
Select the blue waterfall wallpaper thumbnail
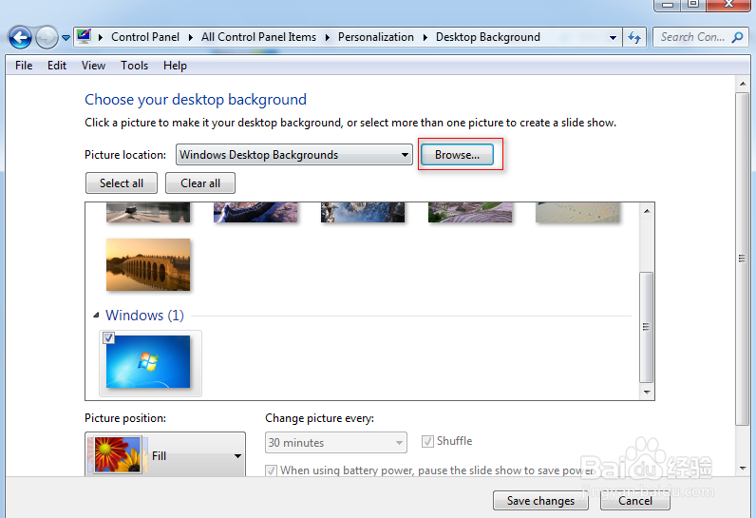[363, 212]
